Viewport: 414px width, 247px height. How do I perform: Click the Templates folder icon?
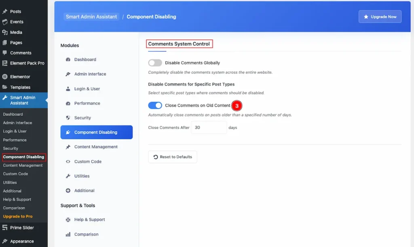tap(5, 87)
